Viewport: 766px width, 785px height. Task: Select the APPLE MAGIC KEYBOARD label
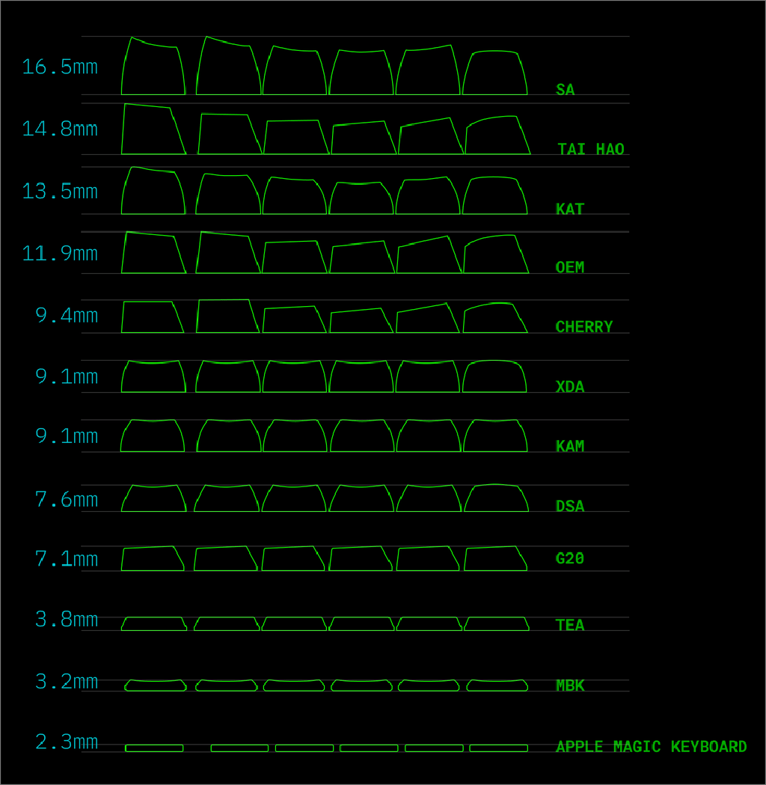[x=651, y=746]
